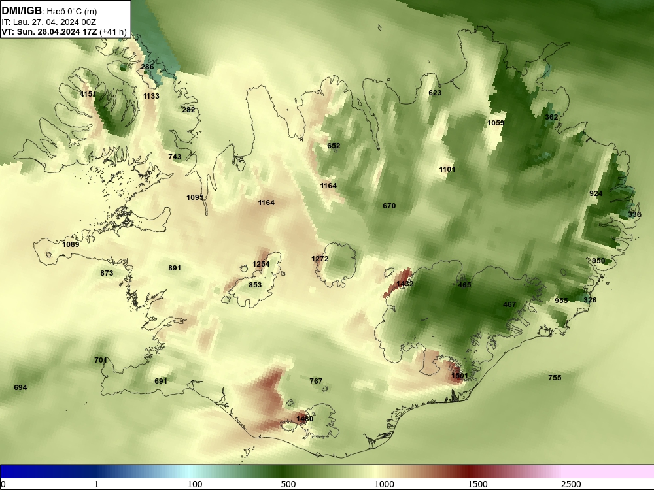The image size is (654, 490).
Task: Click the 950 height label
Action: click(x=598, y=261)
